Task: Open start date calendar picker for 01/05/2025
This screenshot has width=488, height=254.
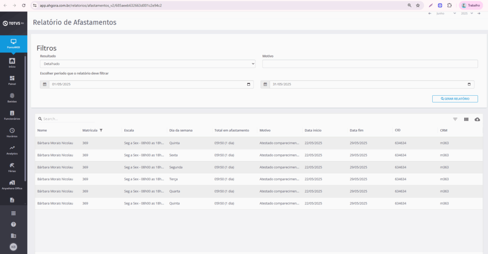Action: click(x=249, y=84)
